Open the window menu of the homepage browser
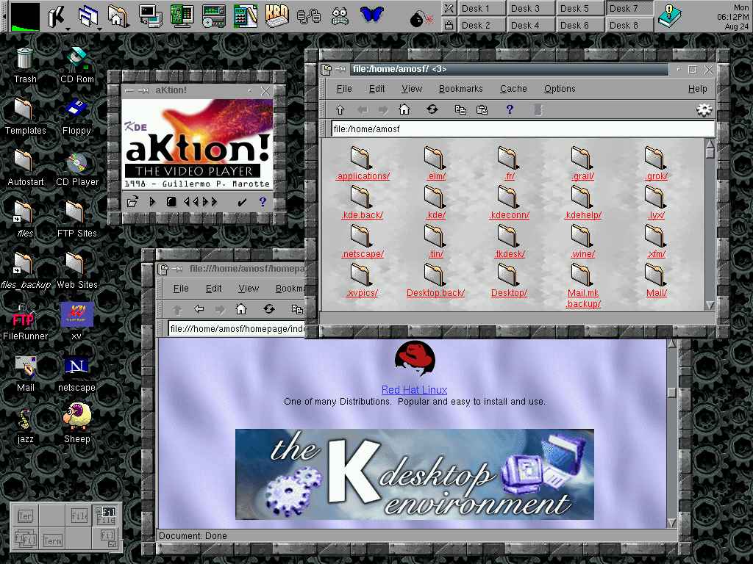Image resolution: width=753 pixels, height=564 pixels. [163, 270]
